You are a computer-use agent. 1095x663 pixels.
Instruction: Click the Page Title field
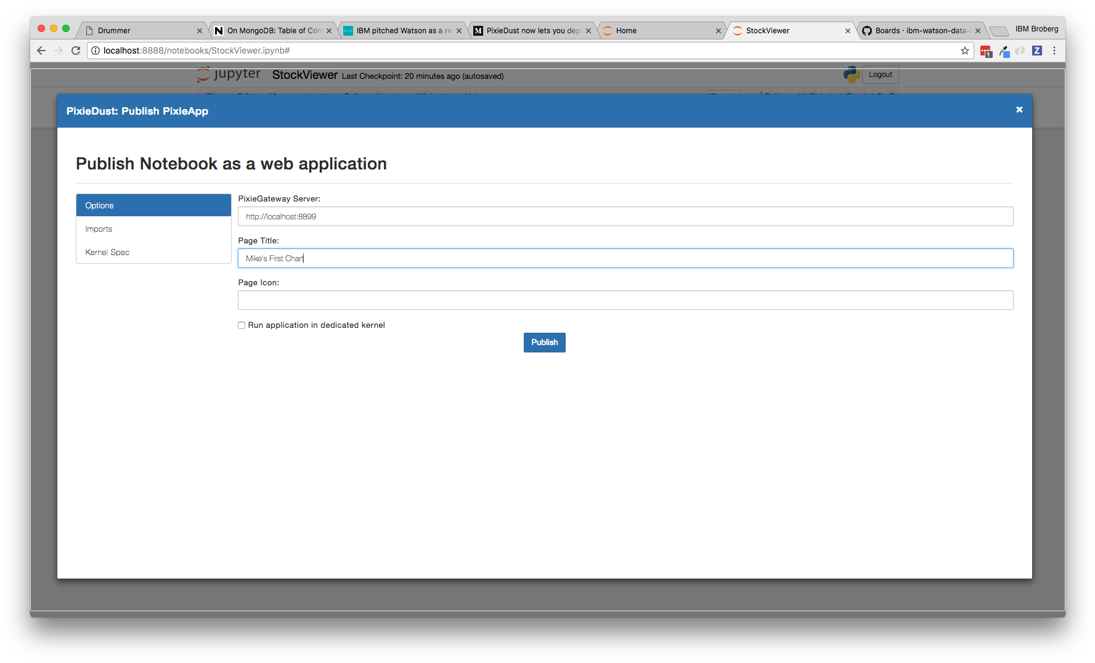[625, 258]
